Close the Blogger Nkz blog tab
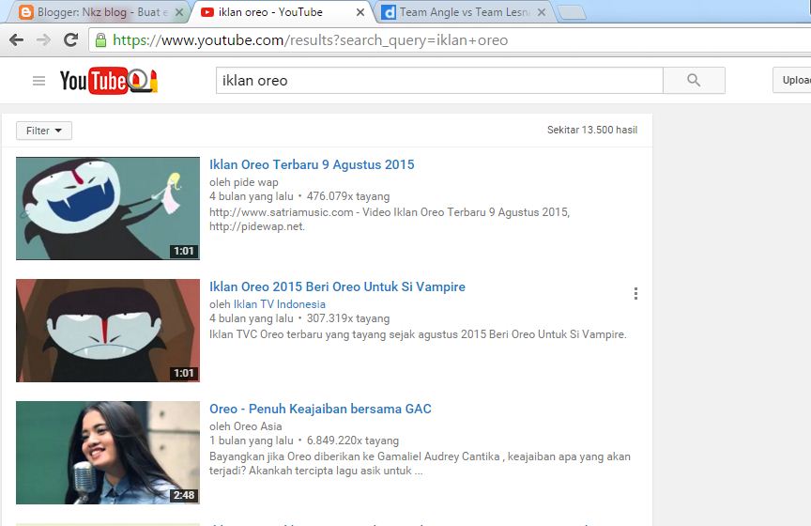The width and height of the screenshot is (811, 526). pos(179,12)
